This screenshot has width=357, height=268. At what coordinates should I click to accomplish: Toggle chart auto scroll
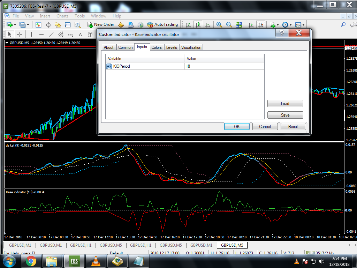click(x=251, y=25)
